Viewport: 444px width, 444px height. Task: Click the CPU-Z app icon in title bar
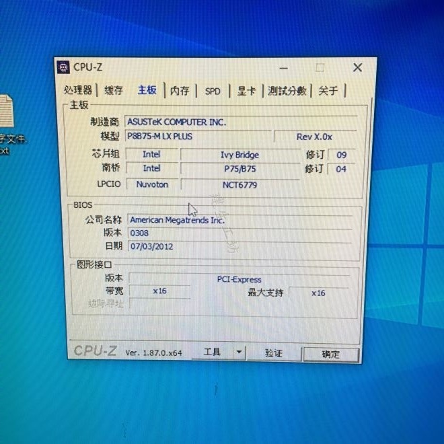[x=63, y=67]
